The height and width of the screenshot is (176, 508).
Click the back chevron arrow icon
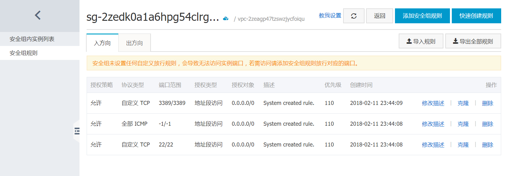38,15
